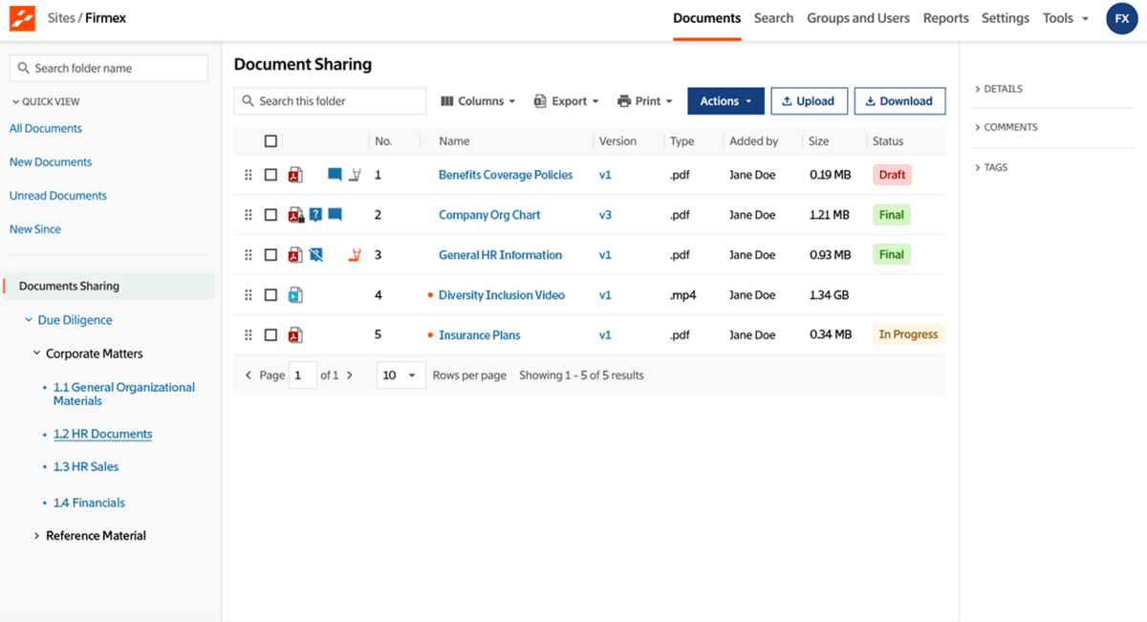Click the locked PDF icon beside Company Org Chart
This screenshot has height=622, width=1147.
[295, 214]
